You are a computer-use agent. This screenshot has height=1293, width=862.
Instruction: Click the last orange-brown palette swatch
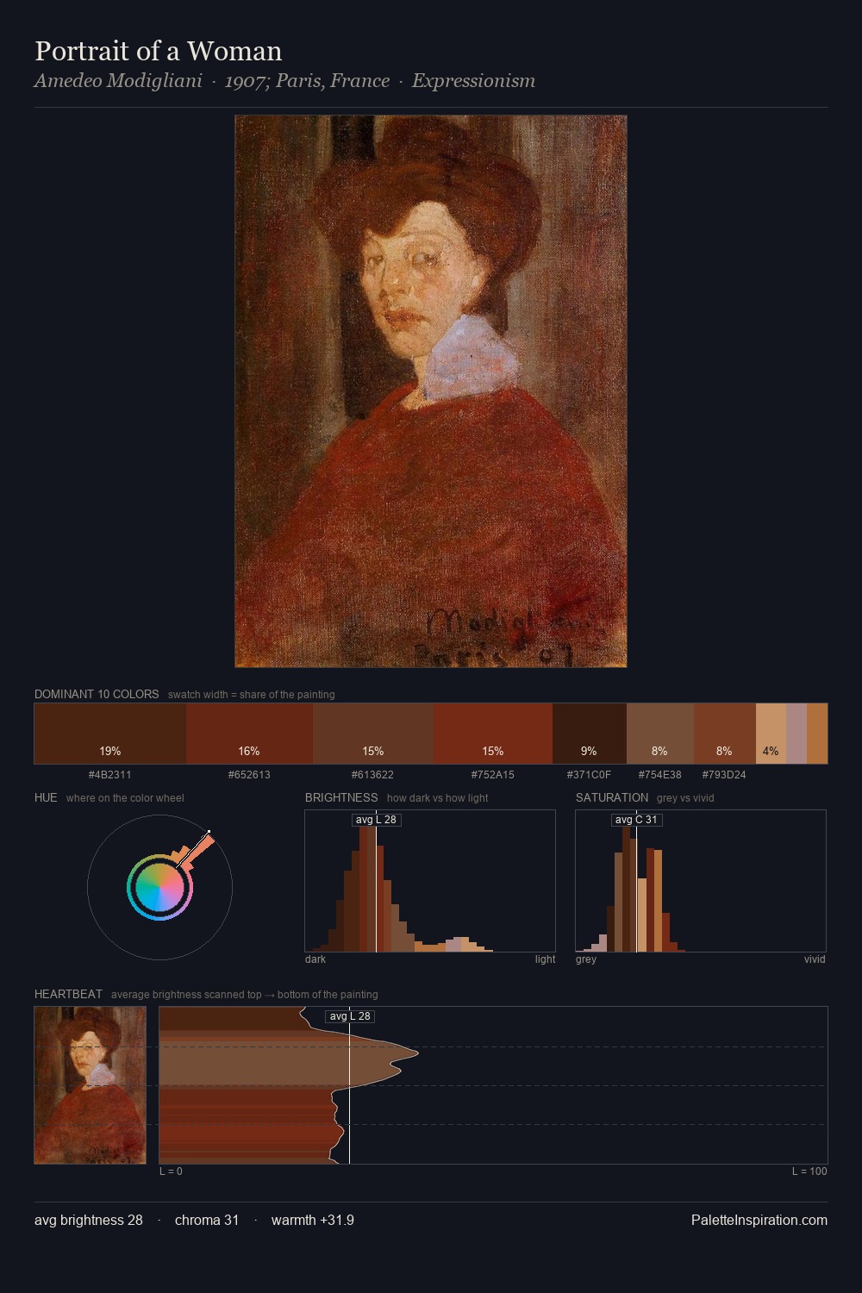817,734
